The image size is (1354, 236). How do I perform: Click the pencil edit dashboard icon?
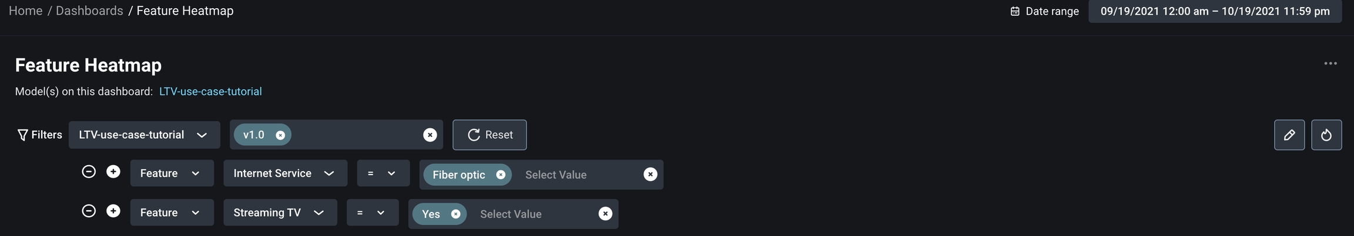pos(1289,135)
